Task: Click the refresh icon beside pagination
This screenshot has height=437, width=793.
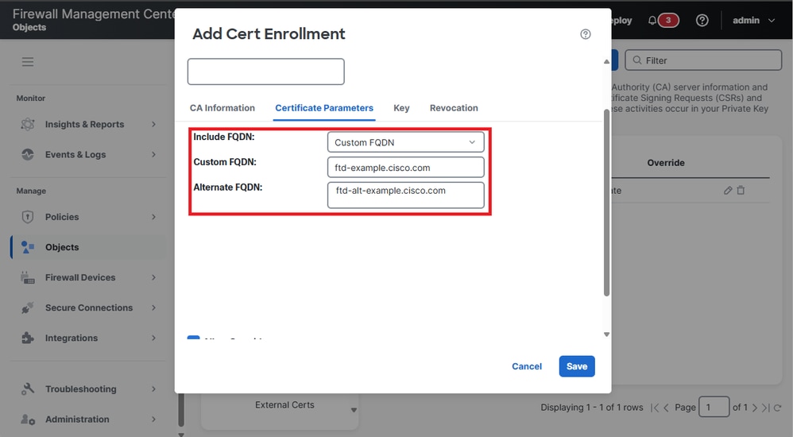Action: pos(777,408)
